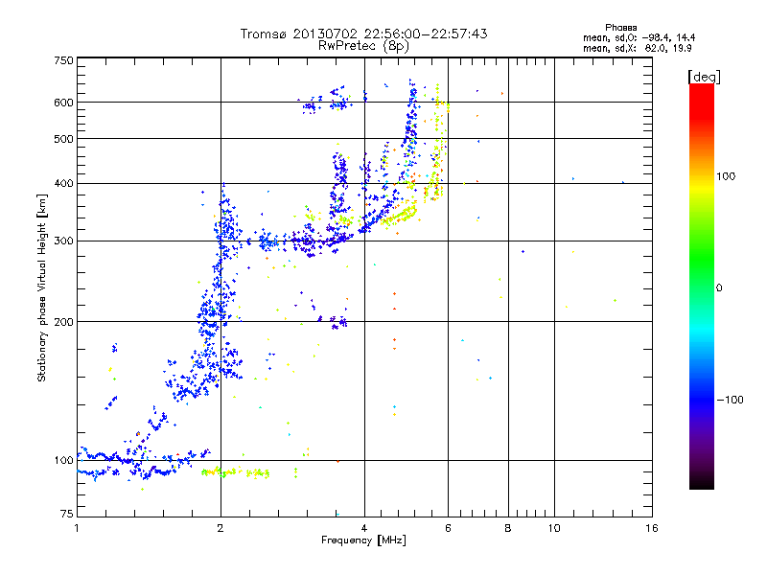Click the y-axis tick label '750'
The width and height of the screenshot is (767, 575).
(63, 60)
